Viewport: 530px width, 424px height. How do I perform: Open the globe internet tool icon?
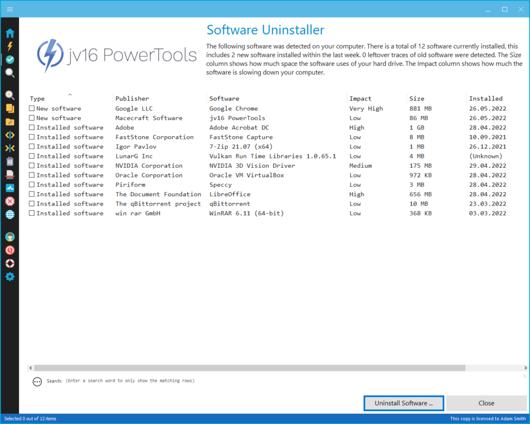(x=10, y=214)
